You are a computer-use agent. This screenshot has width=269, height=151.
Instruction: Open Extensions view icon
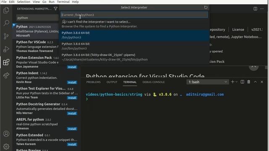coord(6,62)
